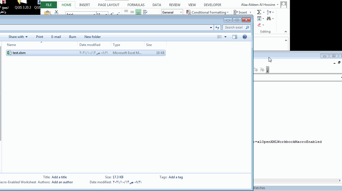Open the General number format dropdown
This screenshot has width=342, height=191.
click(181, 12)
